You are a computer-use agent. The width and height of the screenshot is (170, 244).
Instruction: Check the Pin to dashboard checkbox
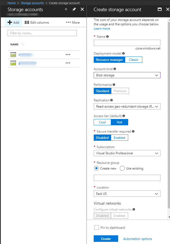coord(96,228)
